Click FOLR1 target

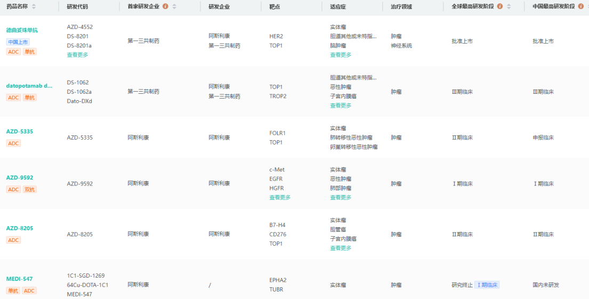278,133
